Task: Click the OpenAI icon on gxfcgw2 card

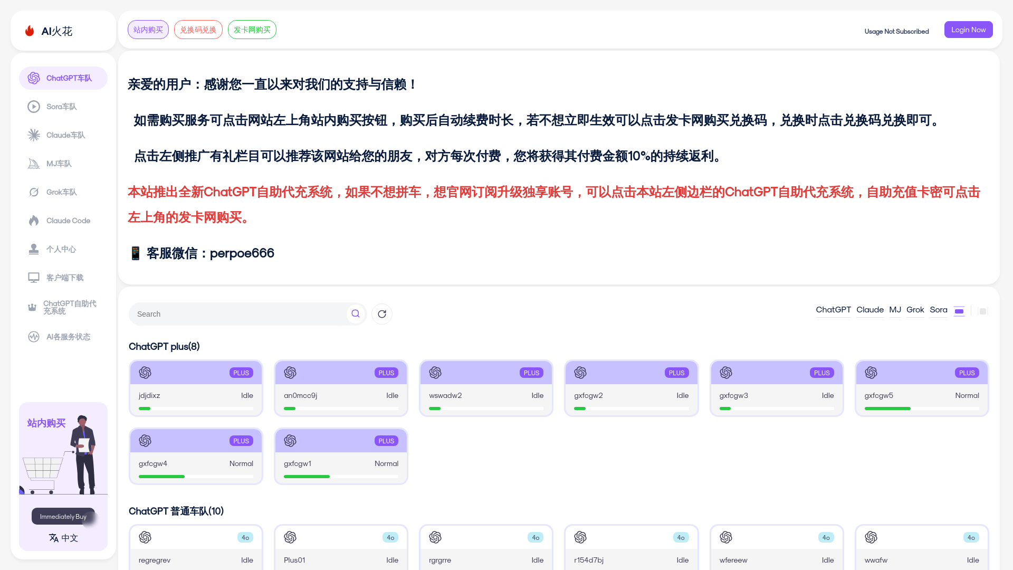Action: coord(580,373)
